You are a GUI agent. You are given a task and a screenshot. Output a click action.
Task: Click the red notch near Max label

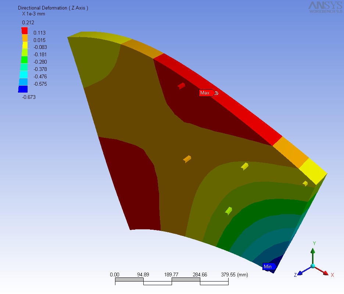[181, 86]
